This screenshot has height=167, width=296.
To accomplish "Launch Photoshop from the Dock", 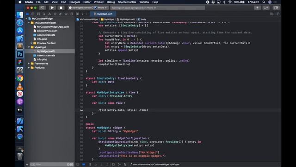I will (20, 54).
